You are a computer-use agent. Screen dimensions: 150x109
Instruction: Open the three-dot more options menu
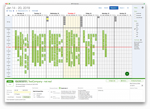point(128,8)
